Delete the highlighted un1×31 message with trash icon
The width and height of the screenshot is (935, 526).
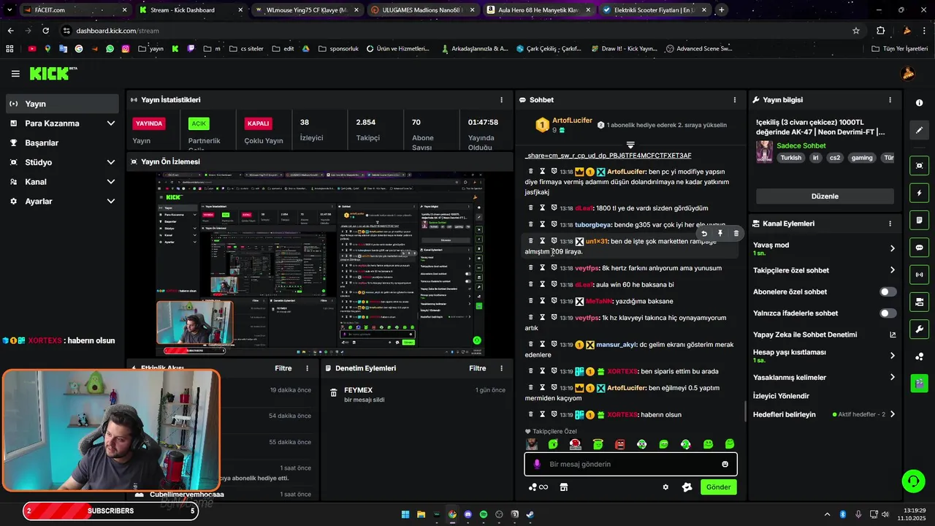click(736, 234)
